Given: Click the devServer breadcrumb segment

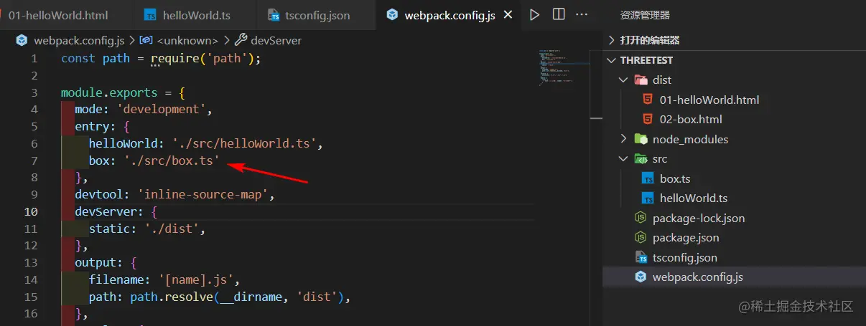Looking at the screenshot, I should [x=276, y=41].
